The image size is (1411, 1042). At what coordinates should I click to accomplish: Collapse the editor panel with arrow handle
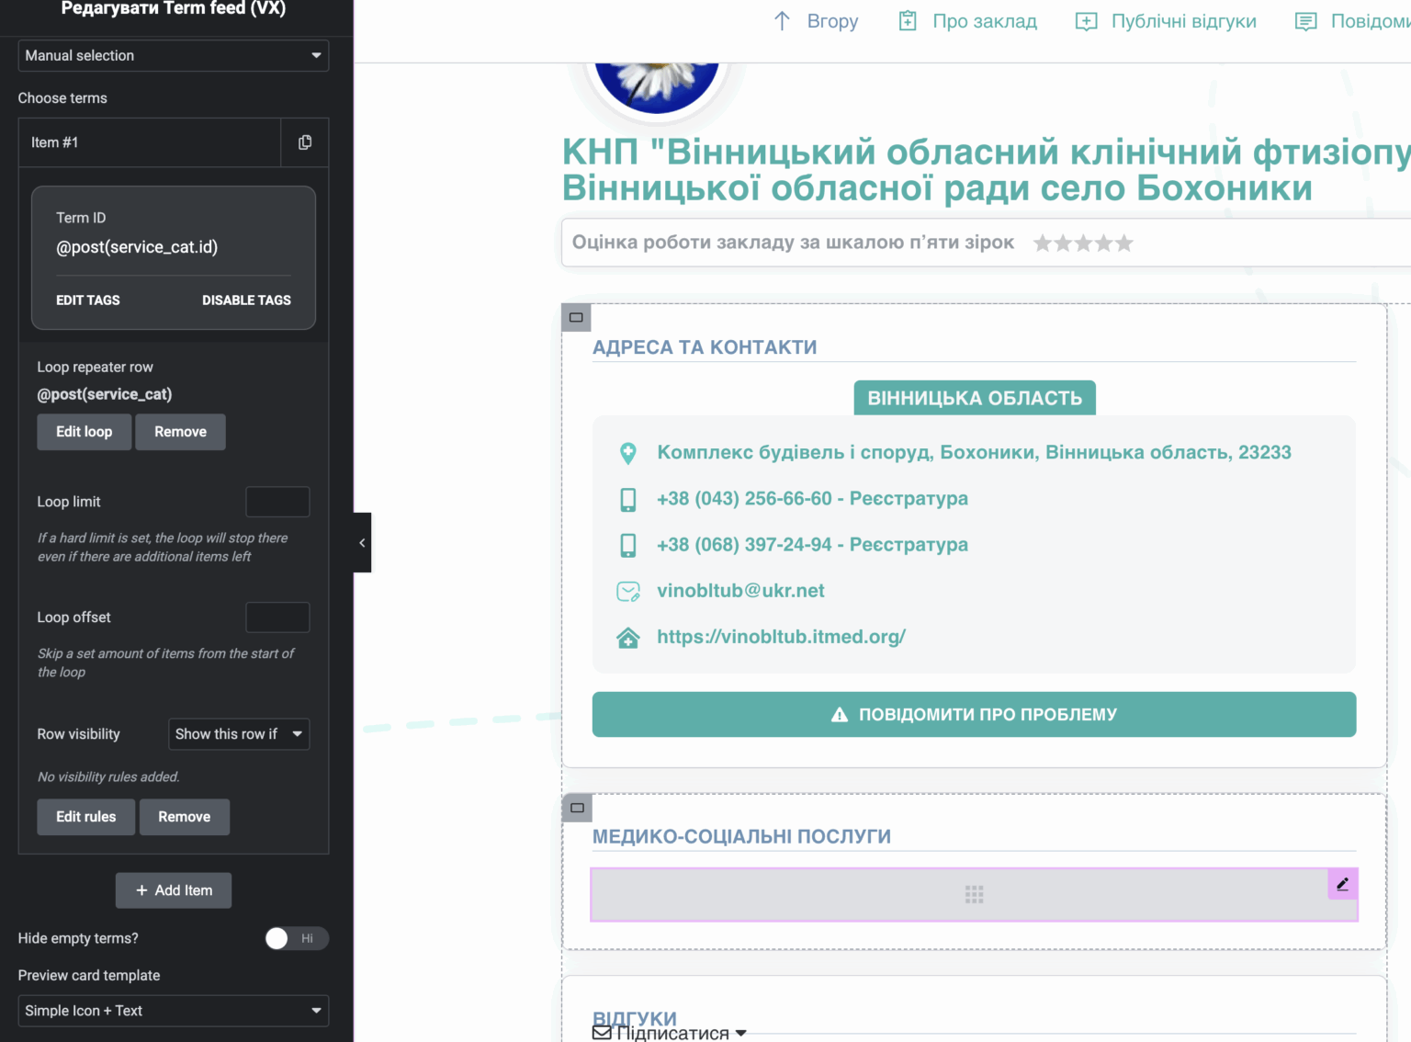point(362,543)
